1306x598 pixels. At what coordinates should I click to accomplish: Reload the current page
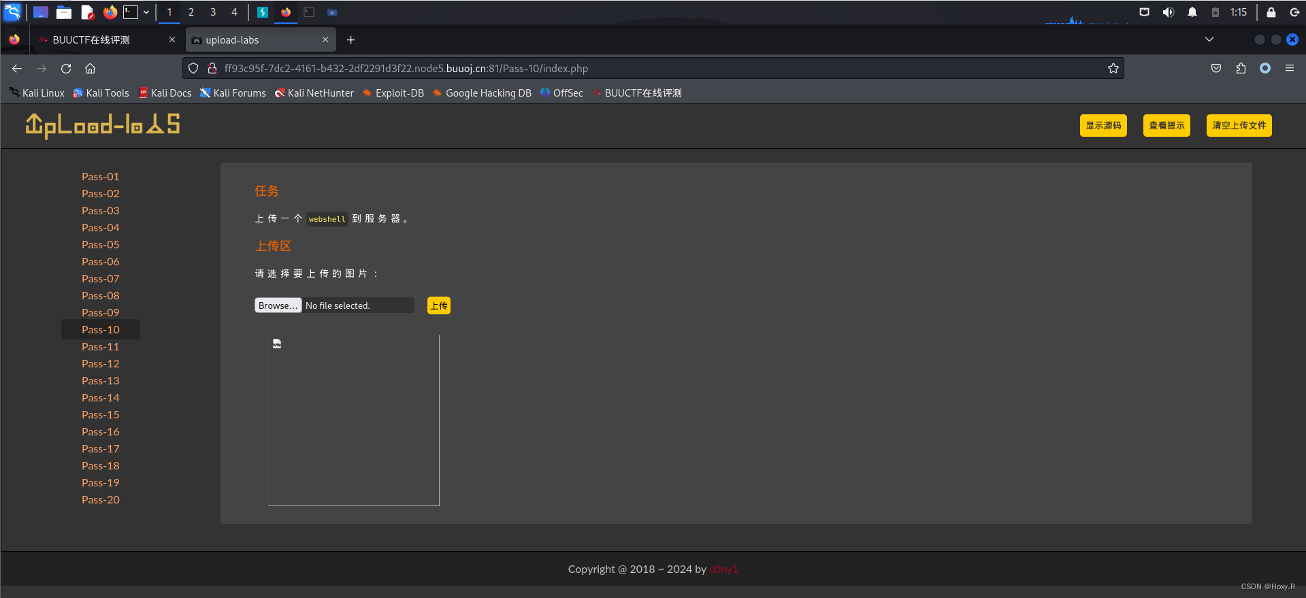pos(66,68)
